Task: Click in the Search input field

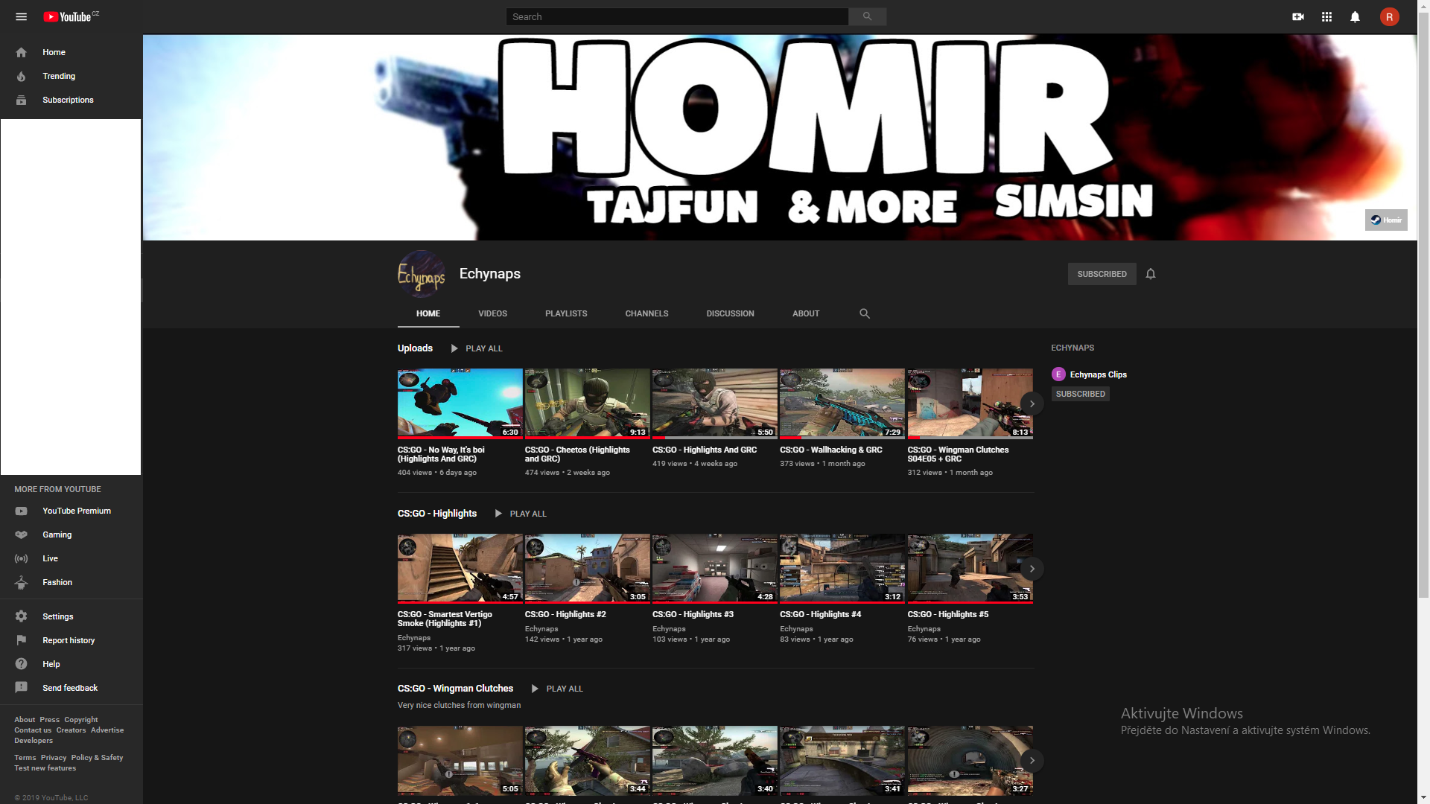Action: 677,16
